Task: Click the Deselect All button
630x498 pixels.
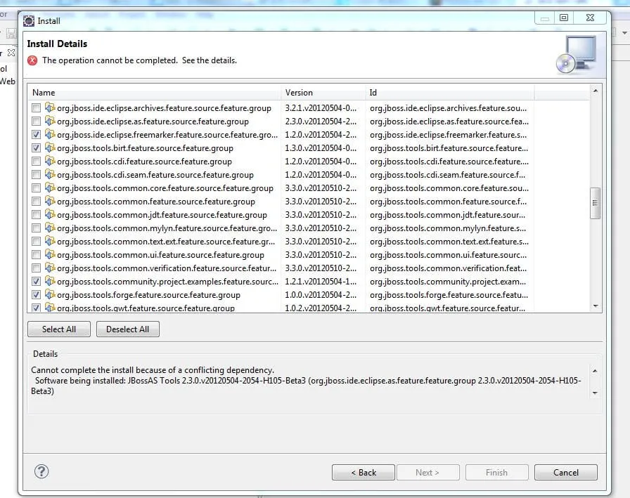Action: pyautogui.click(x=128, y=329)
